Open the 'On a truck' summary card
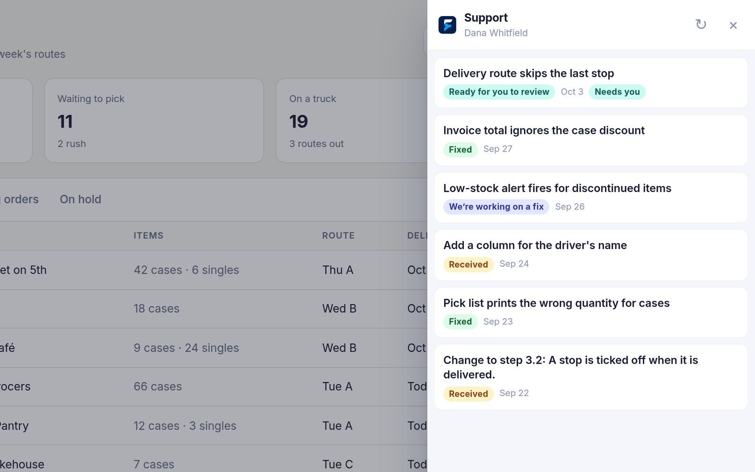Viewport: 755px width, 472px height. tap(352, 121)
